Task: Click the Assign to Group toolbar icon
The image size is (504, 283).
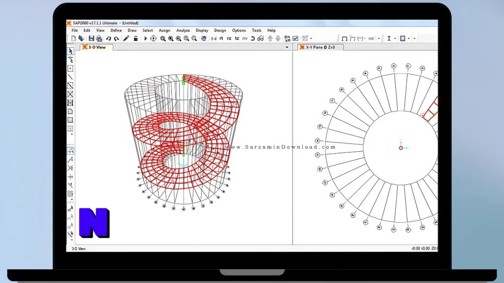Action: pyautogui.click(x=305, y=38)
